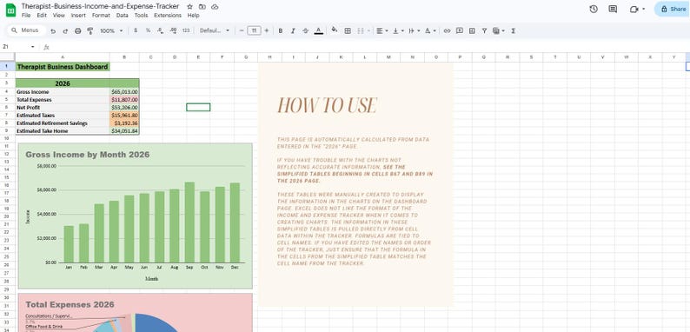This screenshot has width=690, height=332.
Task: Click the merge cells icon
Action: point(361,30)
